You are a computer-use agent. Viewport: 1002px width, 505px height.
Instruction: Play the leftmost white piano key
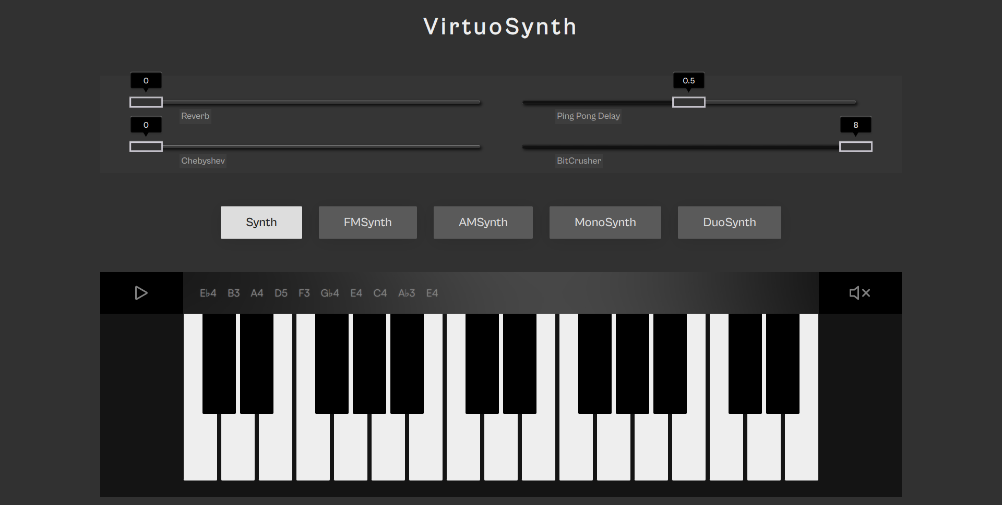[x=200, y=448]
